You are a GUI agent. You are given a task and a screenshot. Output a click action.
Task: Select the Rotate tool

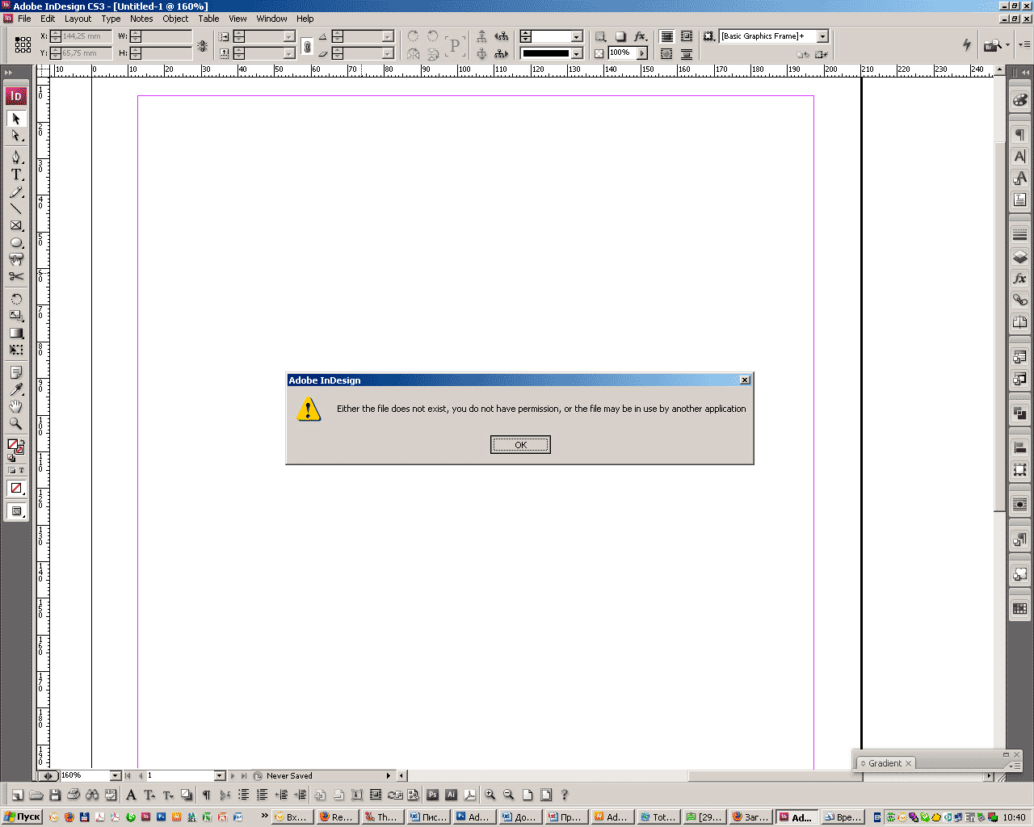point(15,299)
